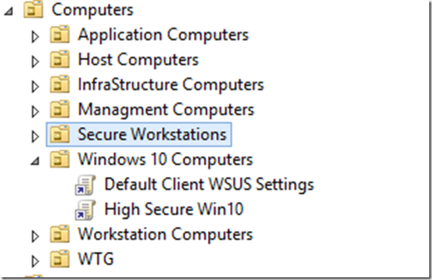Click the Application Computers OU icon

[x=61, y=35]
